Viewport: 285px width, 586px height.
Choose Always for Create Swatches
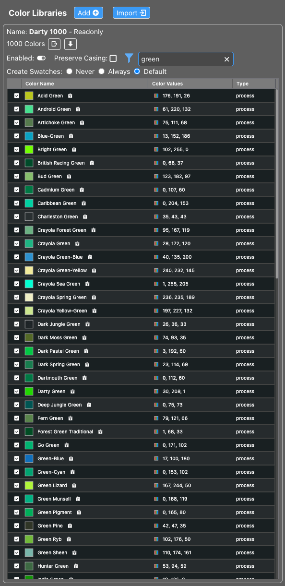(101, 71)
